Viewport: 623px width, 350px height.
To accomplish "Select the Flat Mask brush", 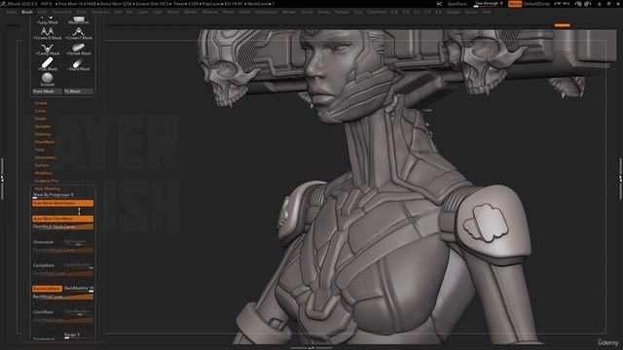I will point(48,64).
